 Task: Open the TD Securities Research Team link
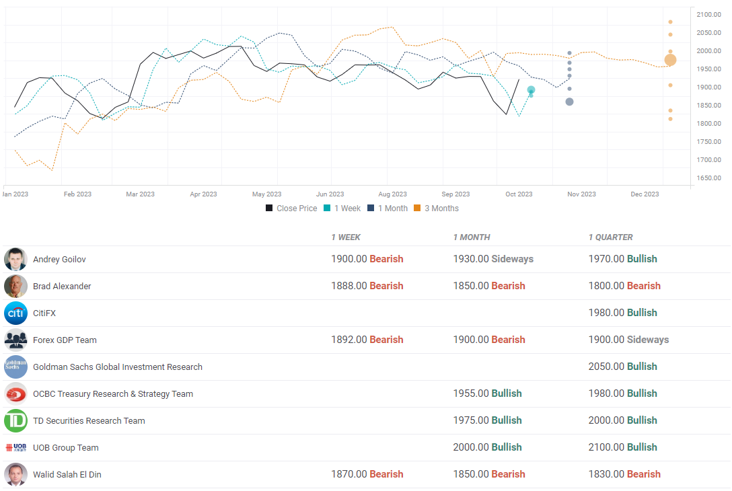click(89, 420)
